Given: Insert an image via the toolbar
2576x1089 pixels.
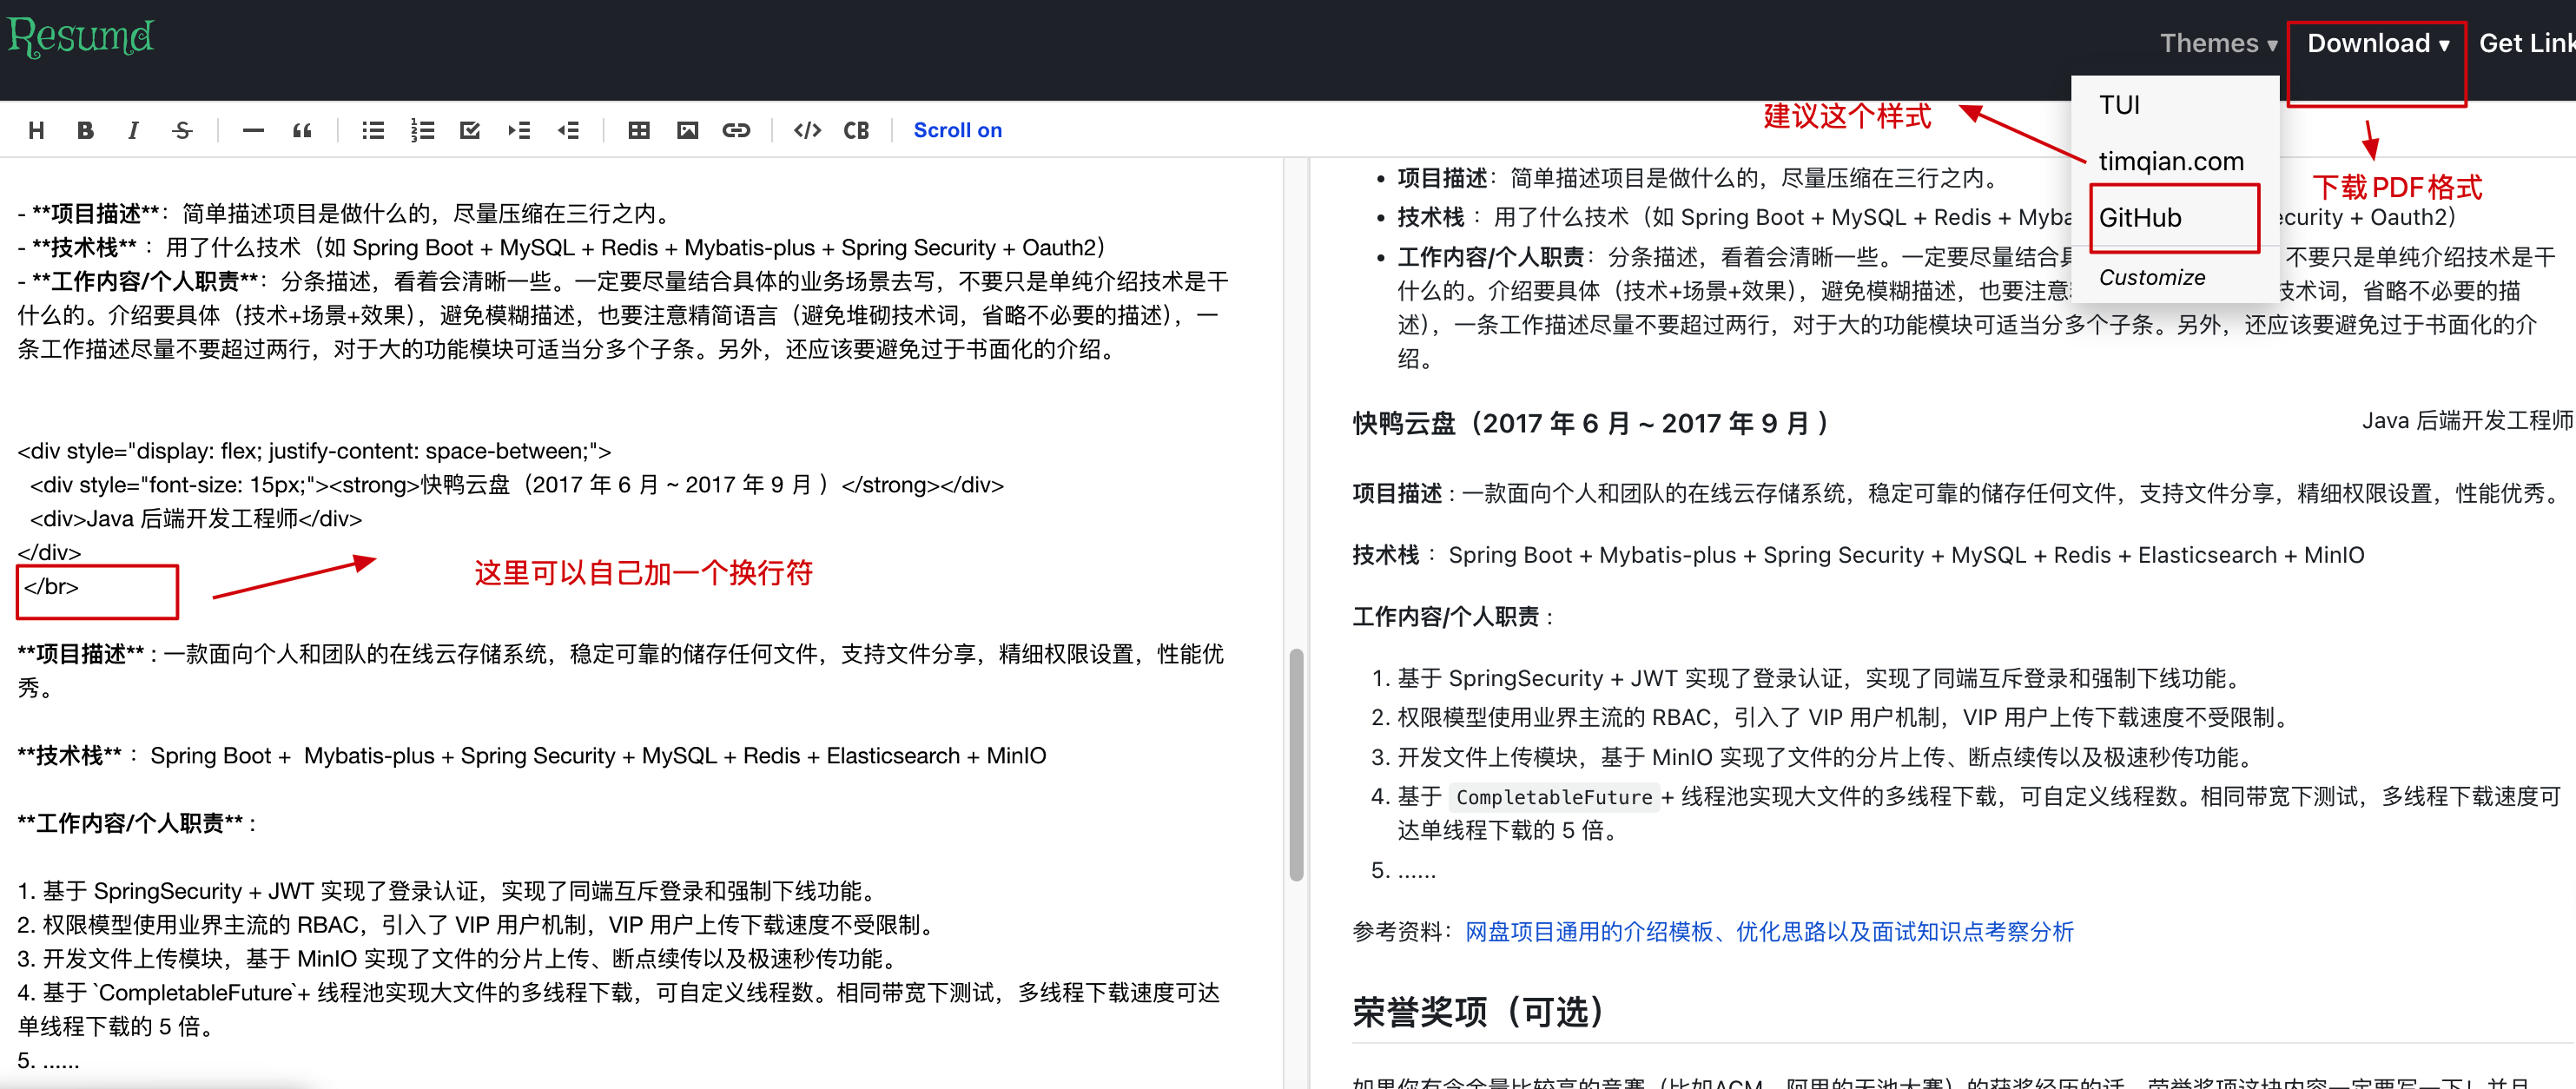Looking at the screenshot, I should click(687, 130).
